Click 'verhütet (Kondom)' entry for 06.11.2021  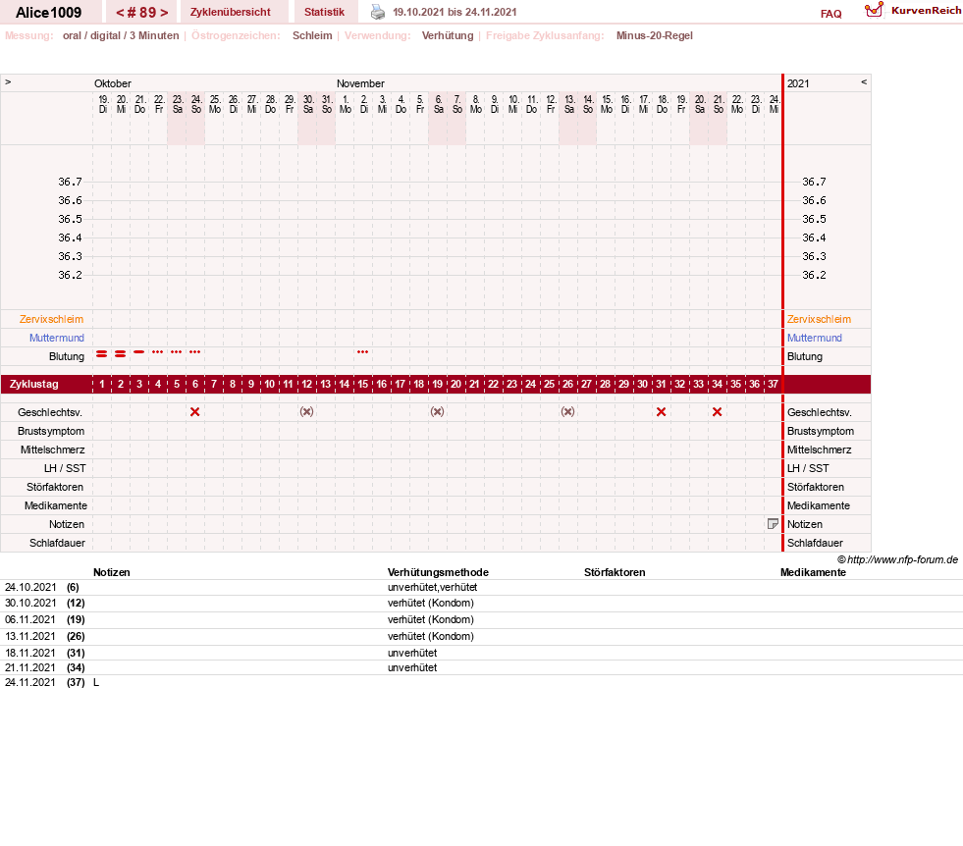[431, 619]
